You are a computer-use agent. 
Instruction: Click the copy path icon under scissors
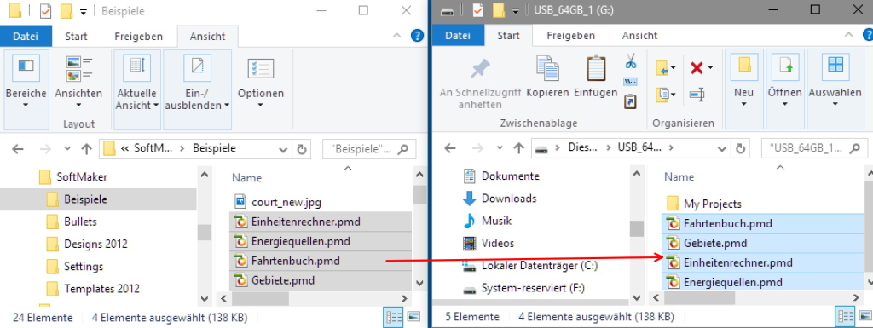pyautogui.click(x=630, y=82)
